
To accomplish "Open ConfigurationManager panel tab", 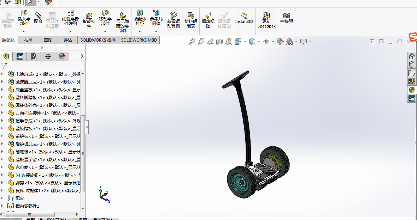I will pos(34,56).
